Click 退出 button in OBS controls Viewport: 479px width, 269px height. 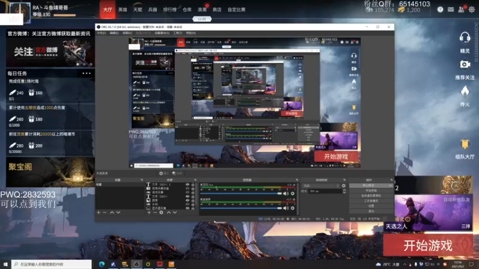pyautogui.click(x=371, y=211)
